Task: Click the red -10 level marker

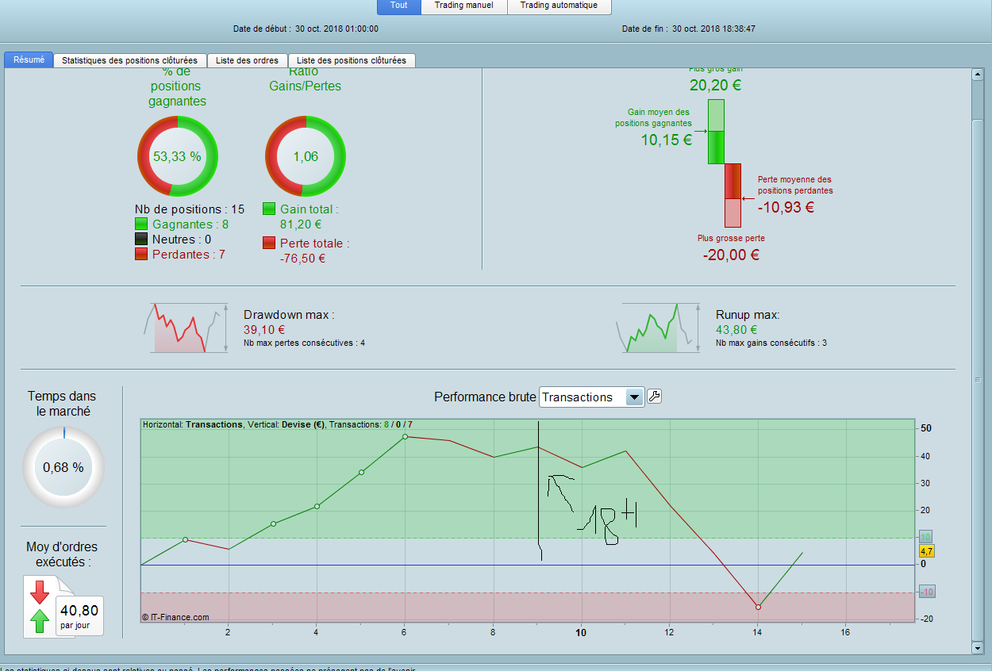Action: coord(926,592)
